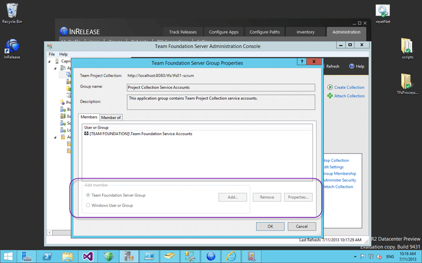Open the File menu in Administration Console
The image size is (422, 263).
pyautogui.click(x=52, y=54)
